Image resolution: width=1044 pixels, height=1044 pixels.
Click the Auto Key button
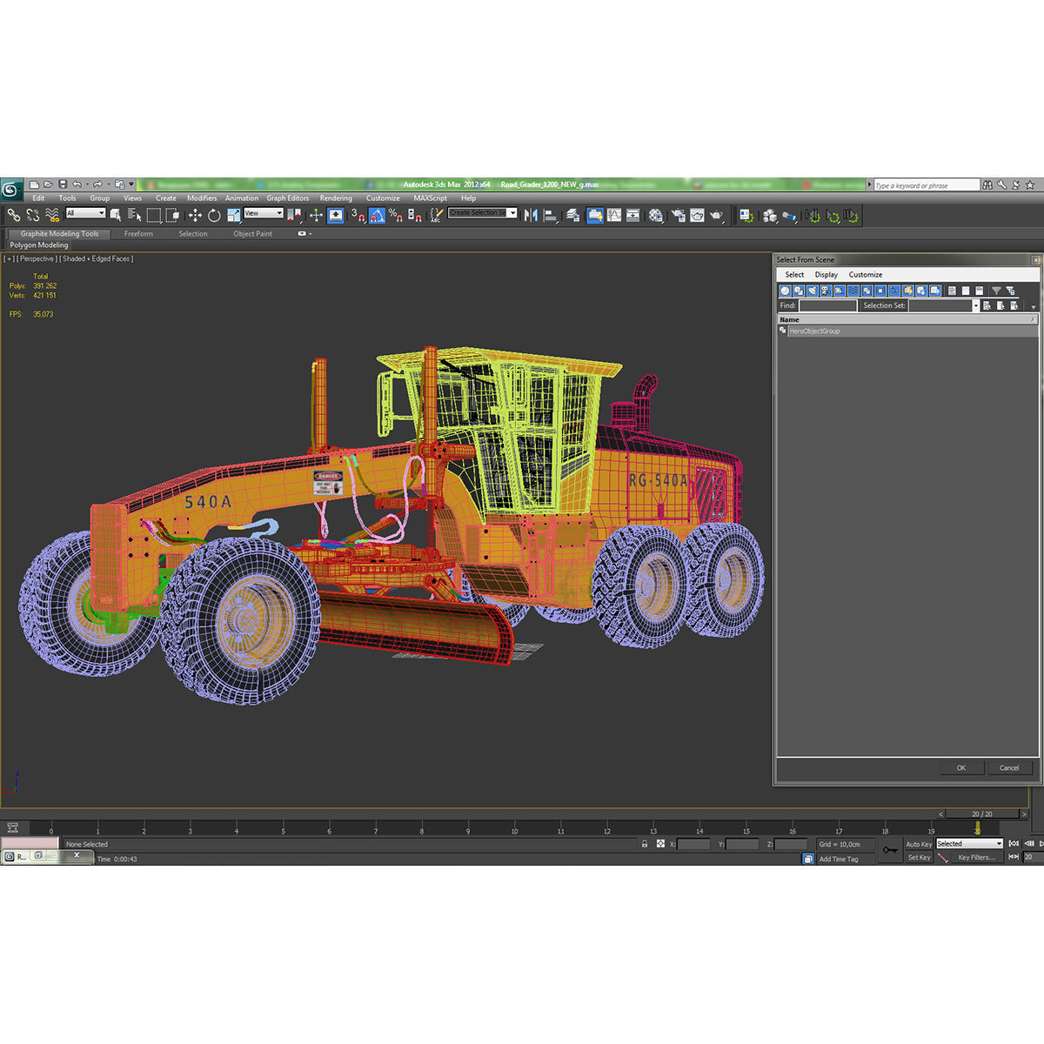tap(919, 844)
